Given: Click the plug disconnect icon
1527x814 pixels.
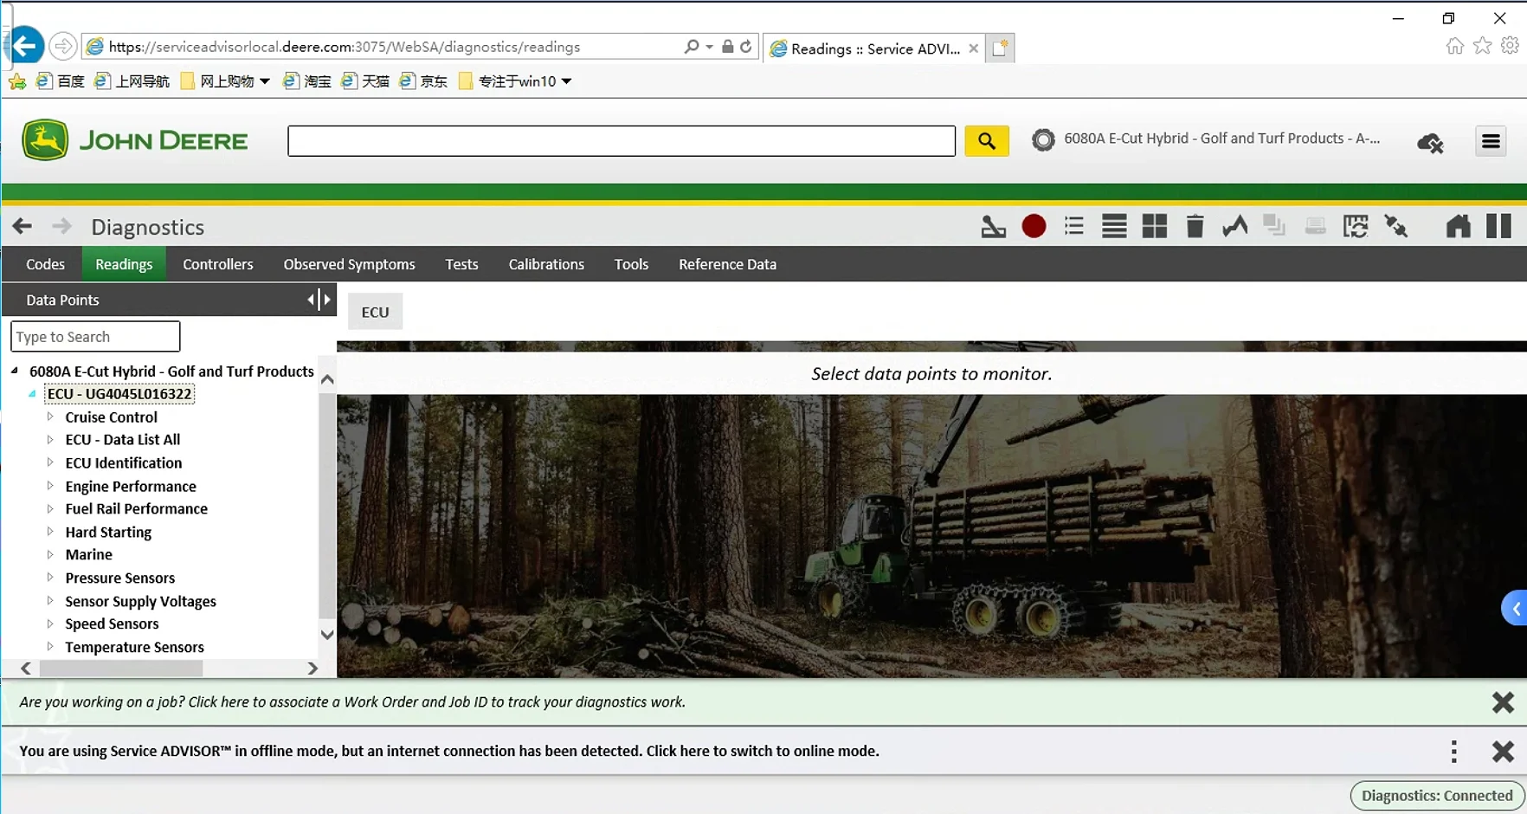Looking at the screenshot, I should click(1395, 227).
